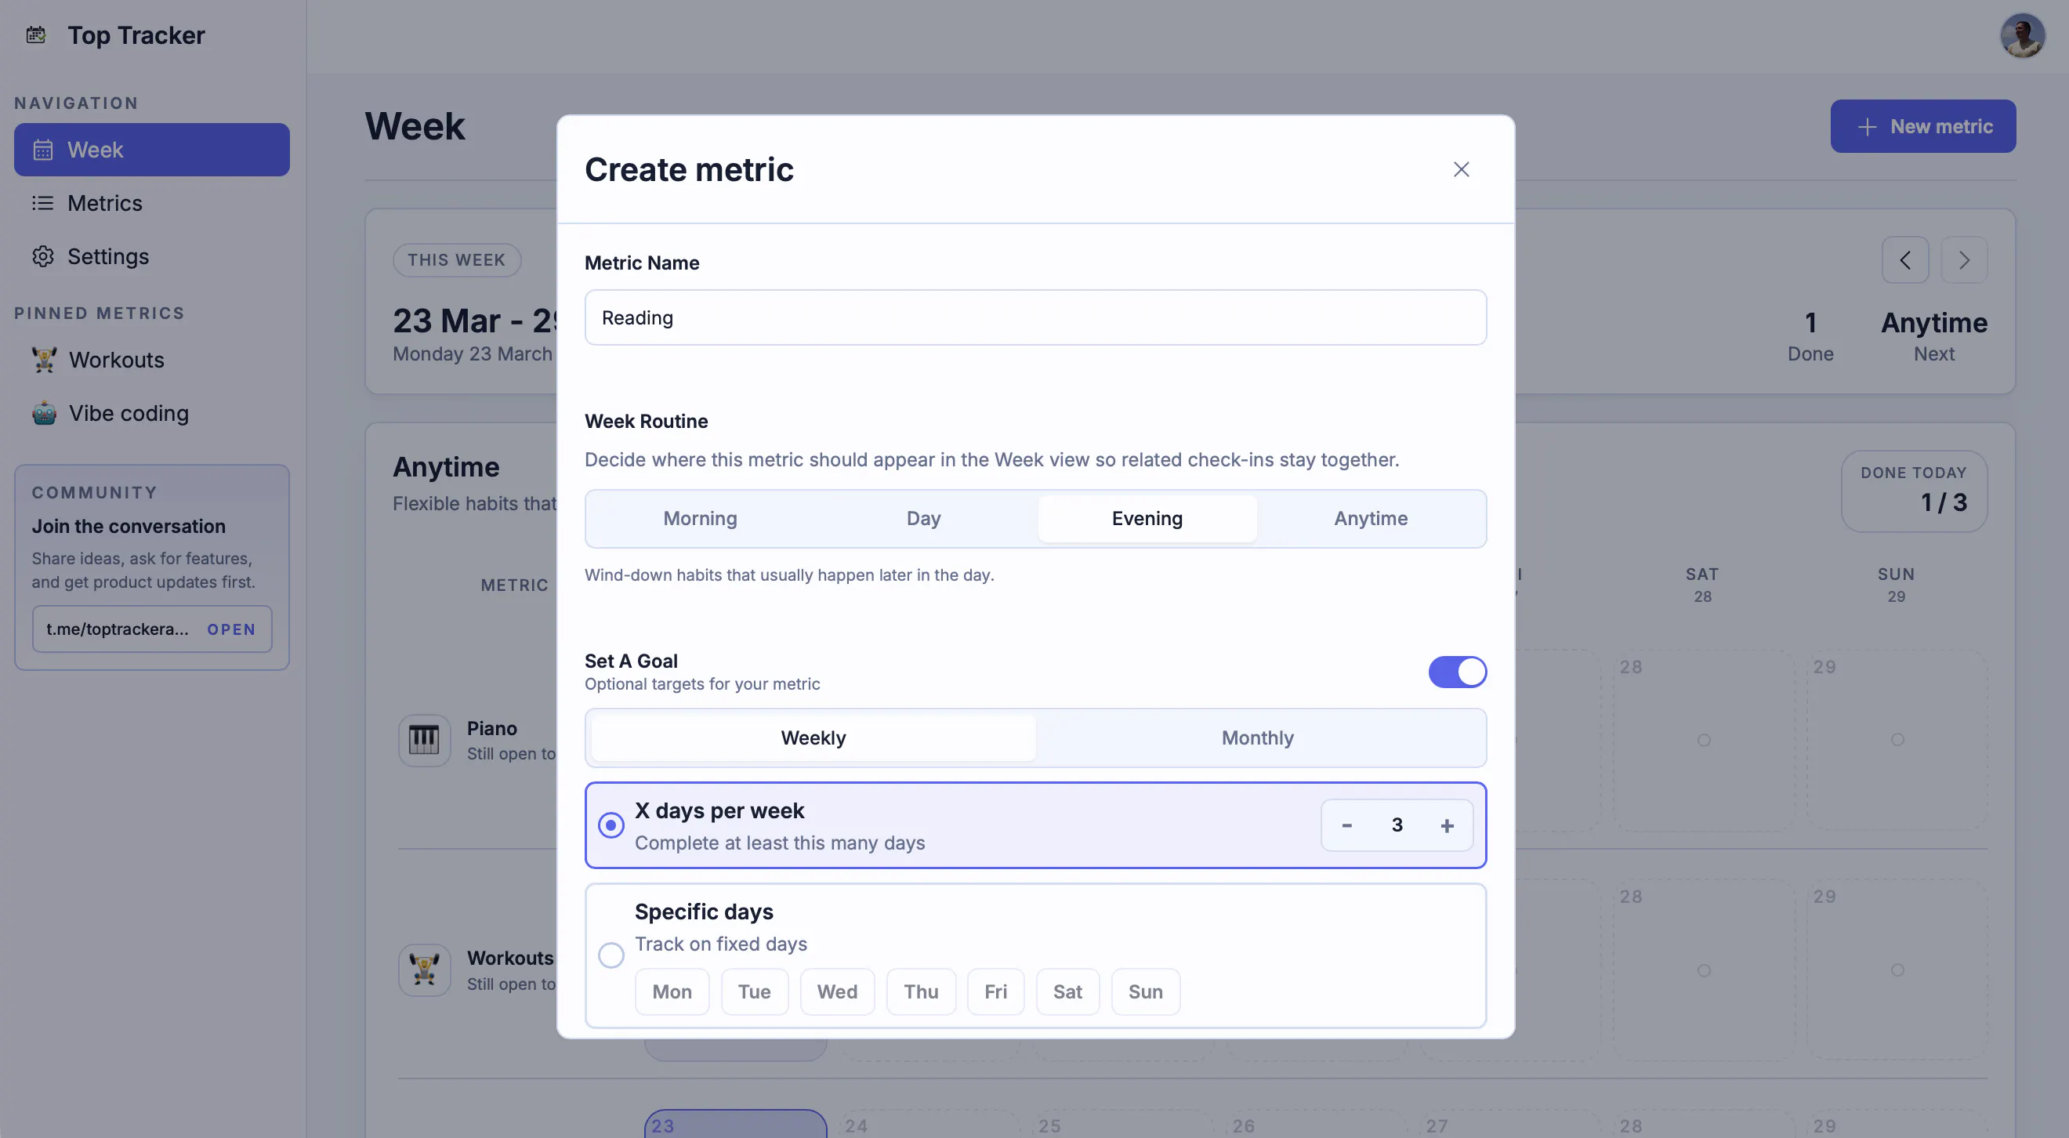Click the Workouts weightlifter icon in pinned metrics
Screen dimensions: 2069x1138
[x=44, y=360]
